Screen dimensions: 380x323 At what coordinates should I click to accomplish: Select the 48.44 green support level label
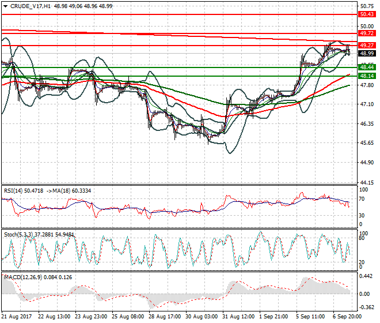367,67
